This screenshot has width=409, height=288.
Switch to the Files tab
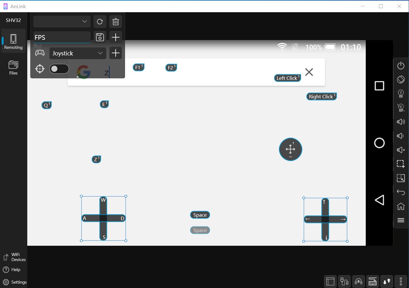click(x=13, y=67)
